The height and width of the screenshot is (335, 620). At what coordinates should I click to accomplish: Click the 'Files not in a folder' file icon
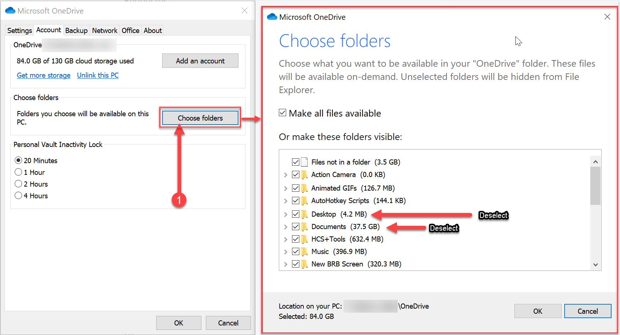pyautogui.click(x=304, y=162)
